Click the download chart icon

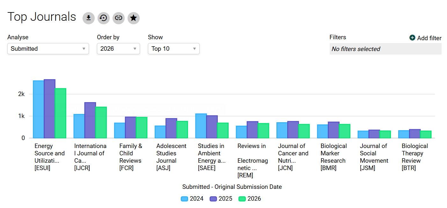tap(89, 18)
